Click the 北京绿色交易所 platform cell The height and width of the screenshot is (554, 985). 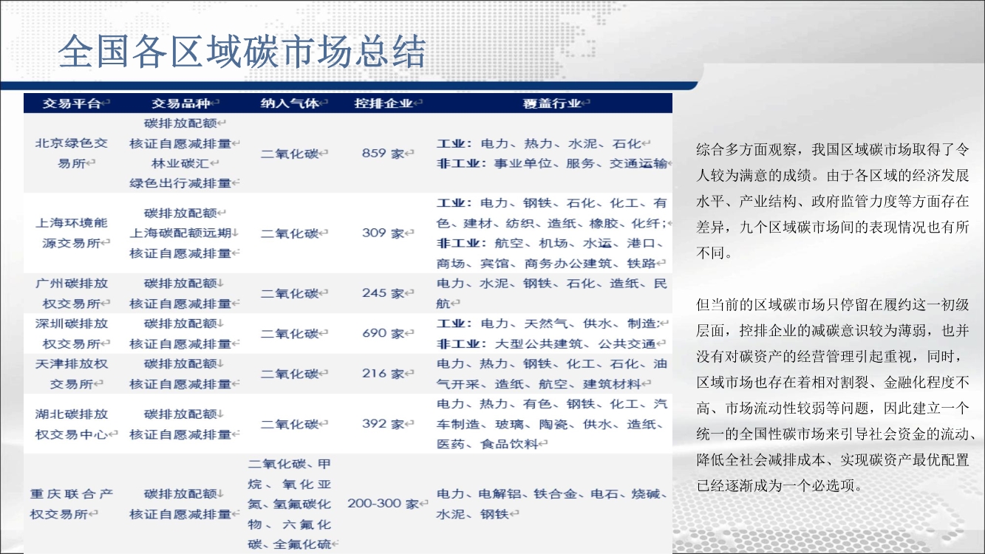(72, 153)
